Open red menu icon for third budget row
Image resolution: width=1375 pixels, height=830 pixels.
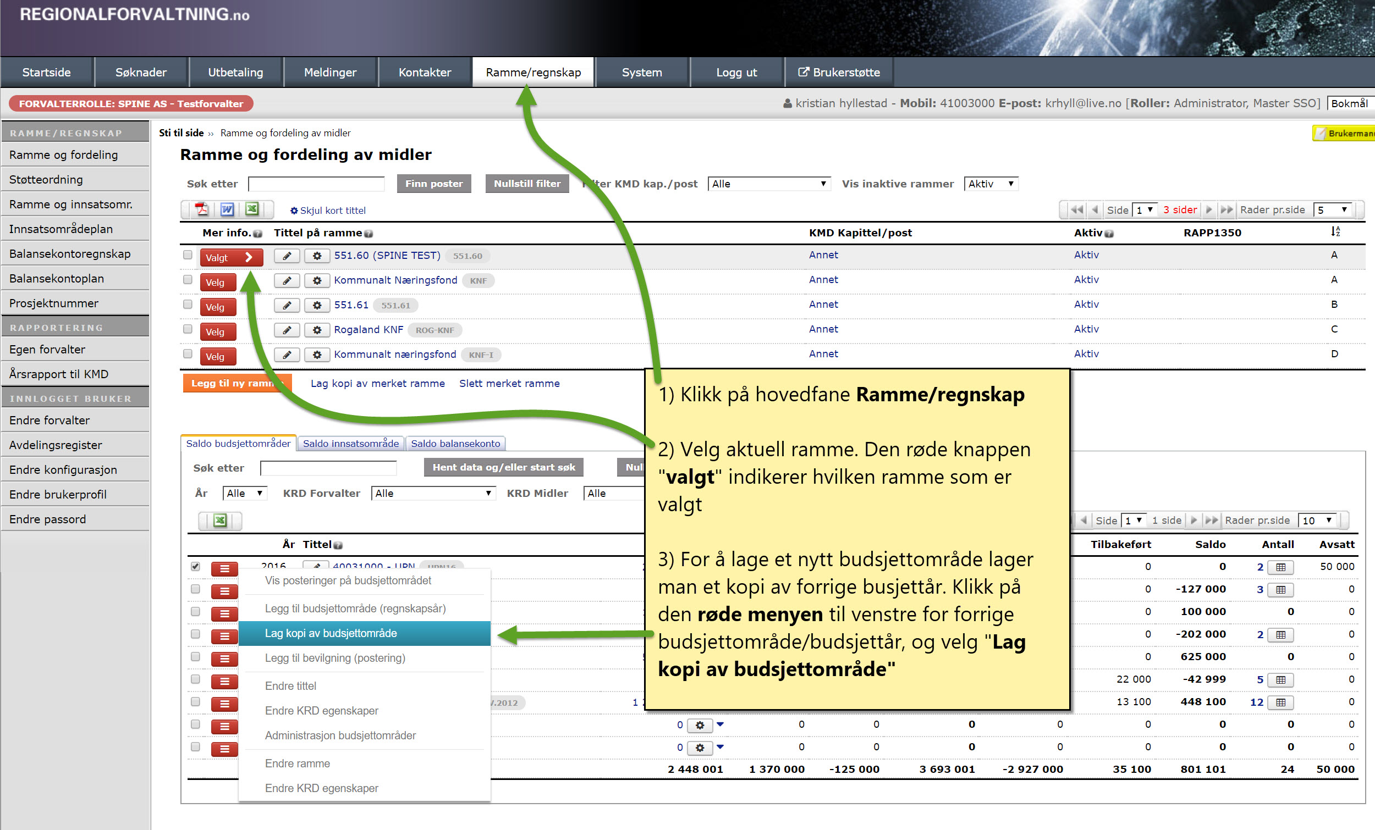tap(224, 613)
